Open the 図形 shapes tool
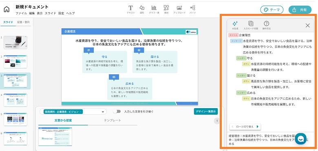This screenshot has width=318, height=151. (x=142, y=9)
